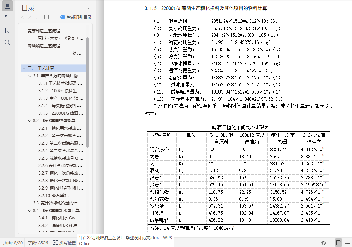
Task: Select 3.2.5 洗糟水耗热量 Q entry
Action: 60,158
